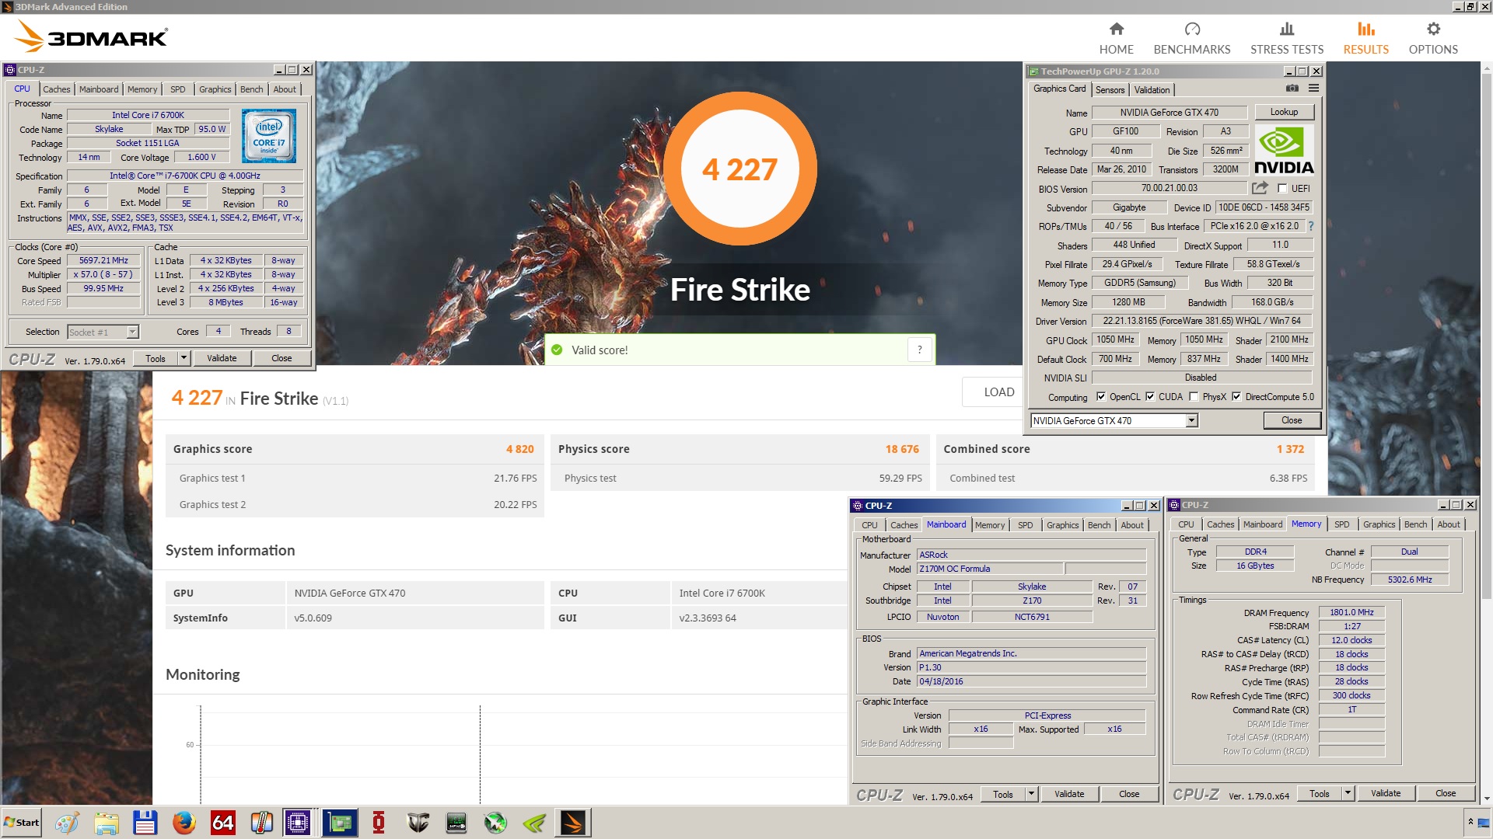Screen dimensions: 1493x839
Task: Open the 3DMark Home page
Action: (1116, 38)
